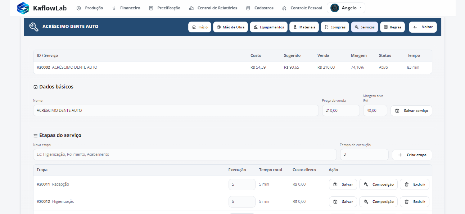
Task: Click the #20012 Higienização row label
Action: (55, 202)
